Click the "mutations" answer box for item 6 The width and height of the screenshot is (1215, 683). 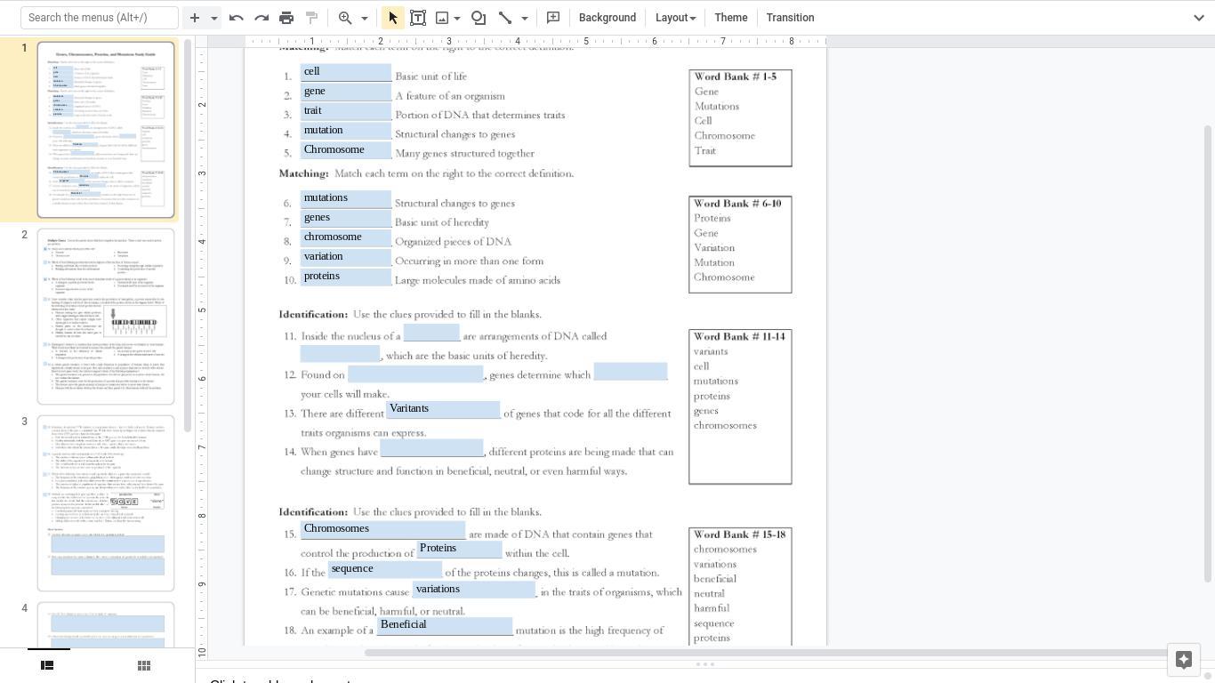346,199
